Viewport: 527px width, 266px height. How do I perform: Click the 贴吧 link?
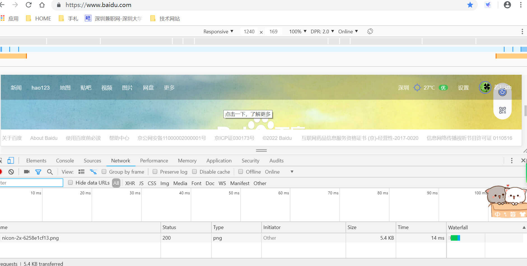coord(86,88)
